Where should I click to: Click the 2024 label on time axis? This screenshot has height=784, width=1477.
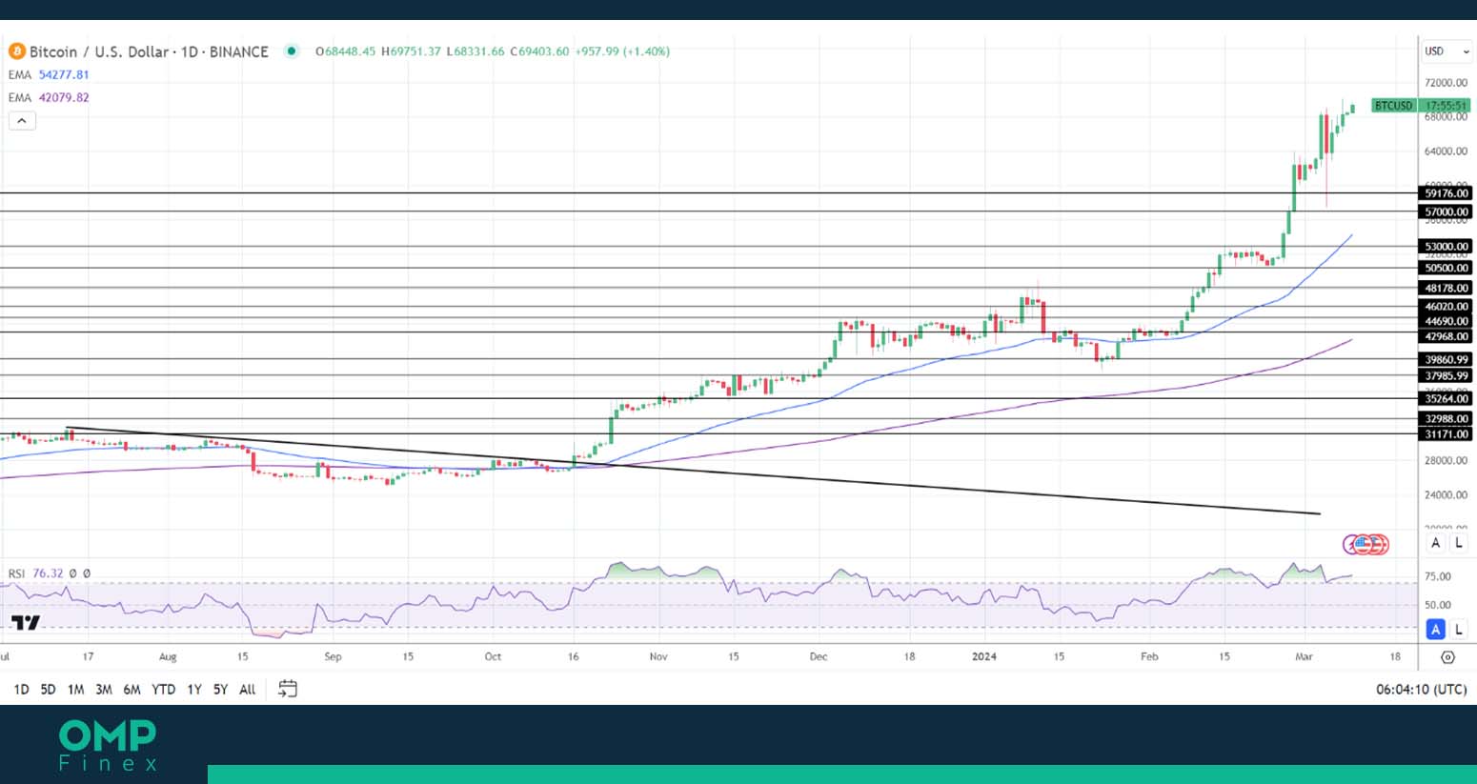[x=984, y=657]
